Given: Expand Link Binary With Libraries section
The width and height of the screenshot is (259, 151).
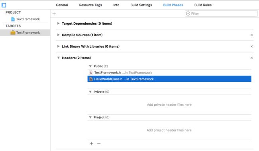Looking at the screenshot, I should [x=58, y=46].
